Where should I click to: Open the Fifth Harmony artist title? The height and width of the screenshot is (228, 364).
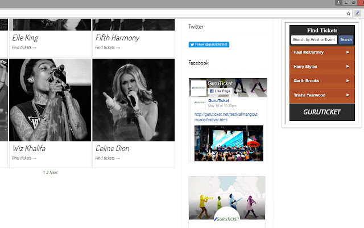tap(118, 38)
